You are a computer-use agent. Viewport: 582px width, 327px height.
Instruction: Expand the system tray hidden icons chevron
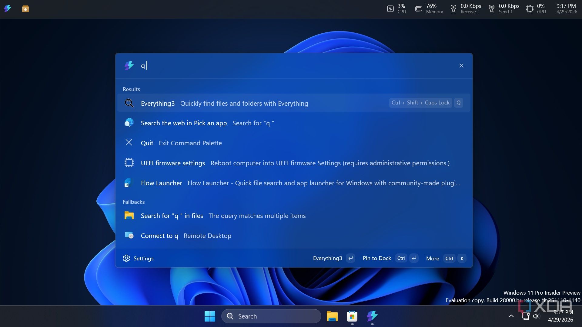pyautogui.click(x=511, y=316)
